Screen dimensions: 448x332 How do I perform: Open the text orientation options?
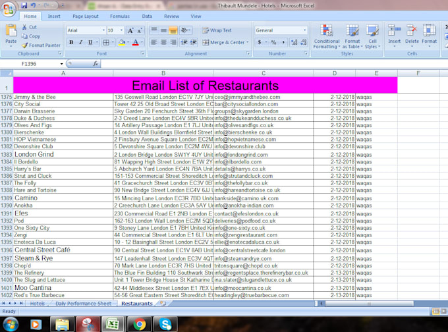point(185,30)
